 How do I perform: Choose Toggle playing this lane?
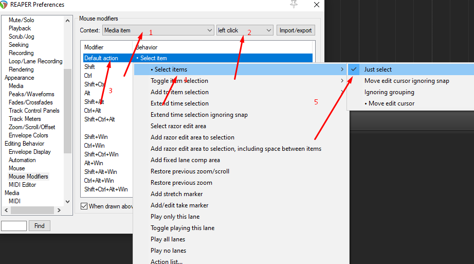click(x=241, y=228)
